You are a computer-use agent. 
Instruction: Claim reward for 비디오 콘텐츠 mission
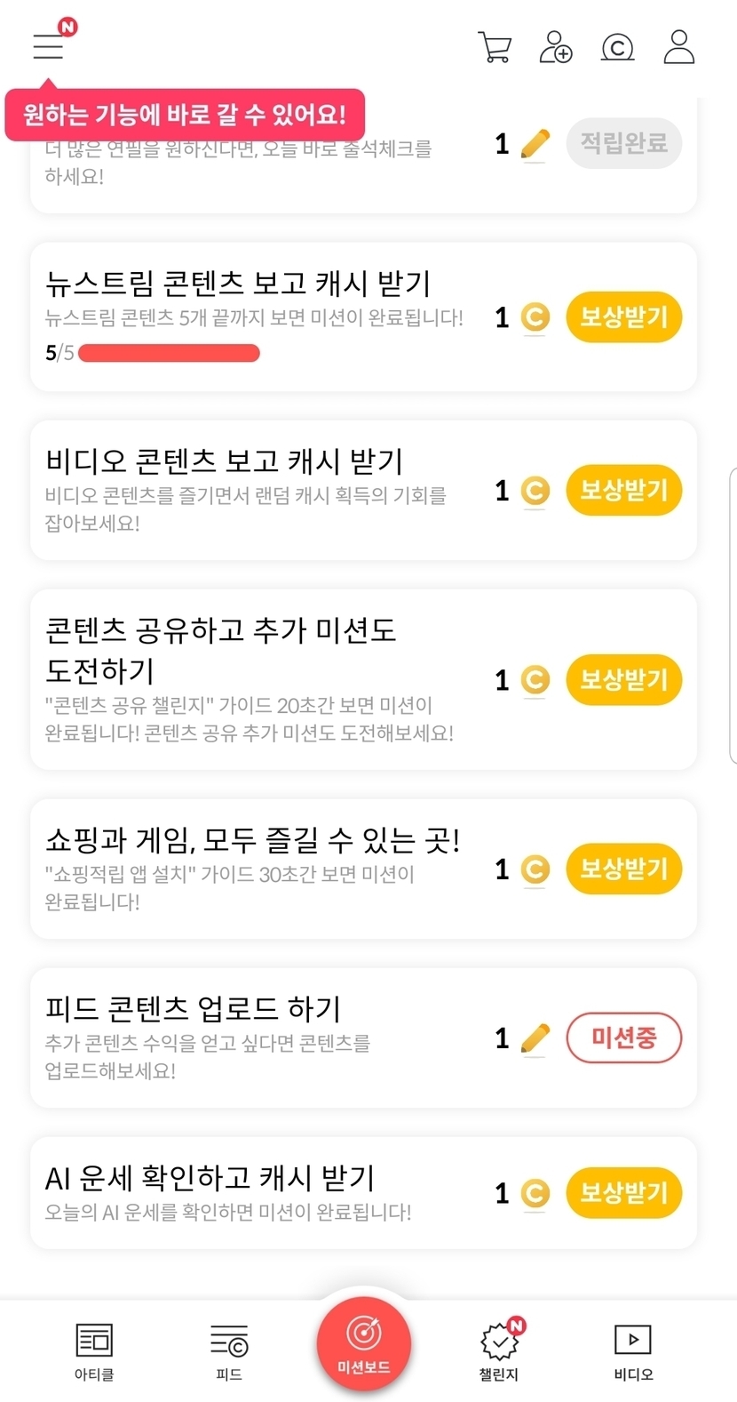(x=623, y=491)
